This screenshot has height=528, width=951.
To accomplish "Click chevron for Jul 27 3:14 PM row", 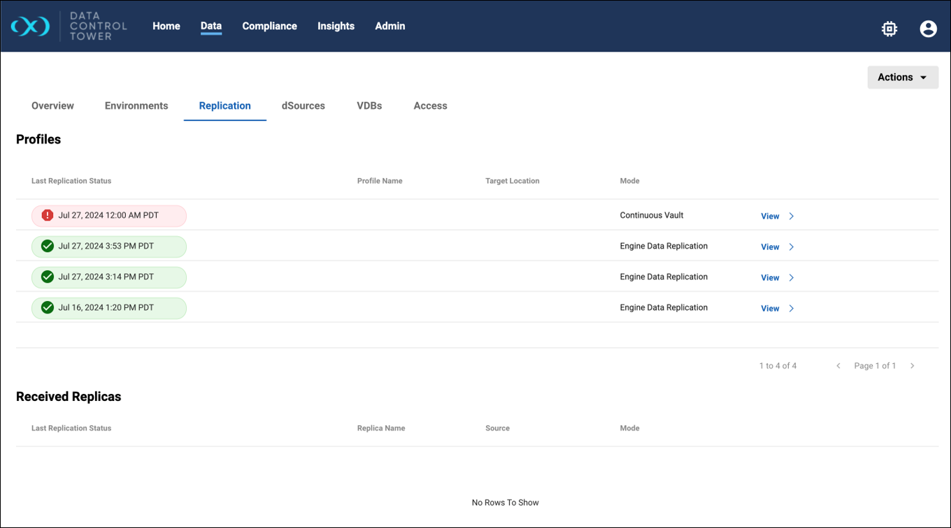I will pos(792,278).
